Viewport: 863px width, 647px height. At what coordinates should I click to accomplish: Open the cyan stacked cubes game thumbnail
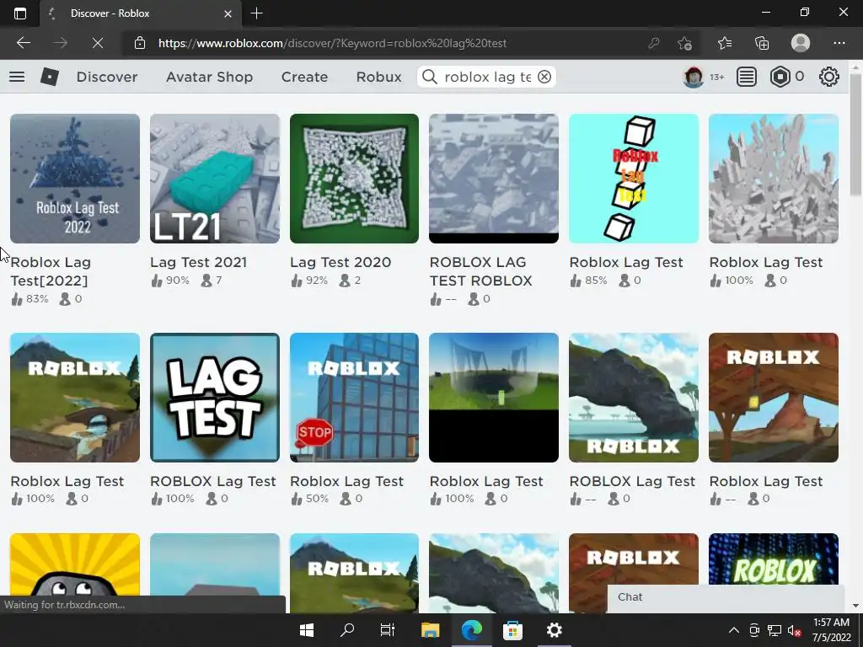coord(634,179)
